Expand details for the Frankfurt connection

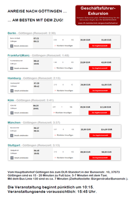point(19,68)
